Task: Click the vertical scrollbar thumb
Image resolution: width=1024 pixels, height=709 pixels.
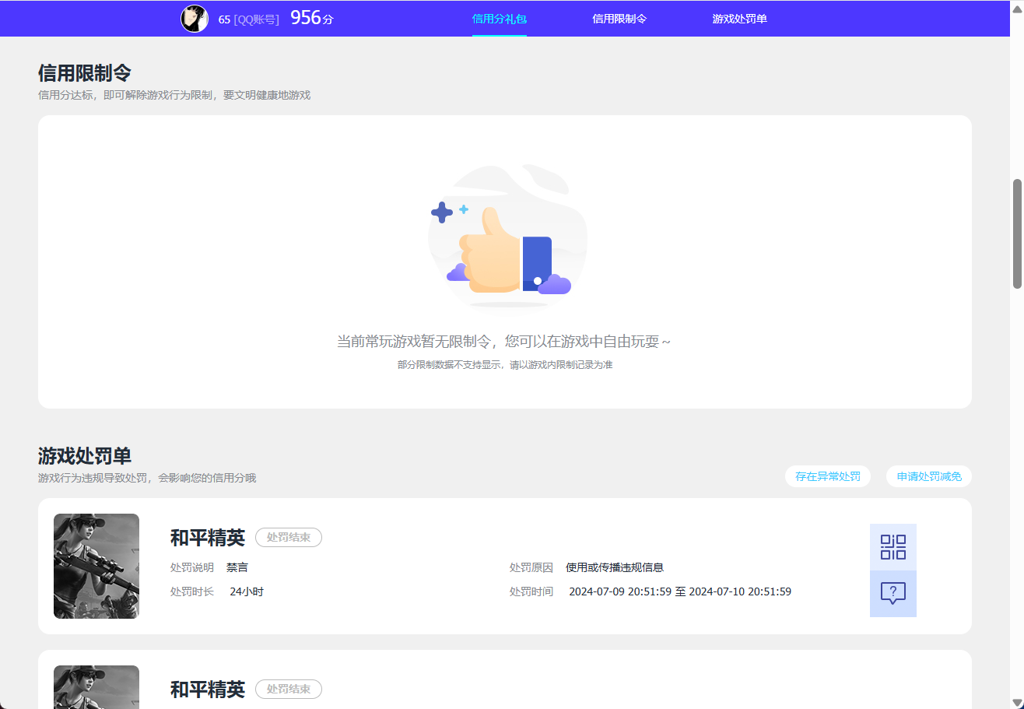Action: pos(1017,234)
